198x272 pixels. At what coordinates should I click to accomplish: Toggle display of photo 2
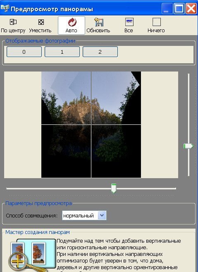(100, 52)
